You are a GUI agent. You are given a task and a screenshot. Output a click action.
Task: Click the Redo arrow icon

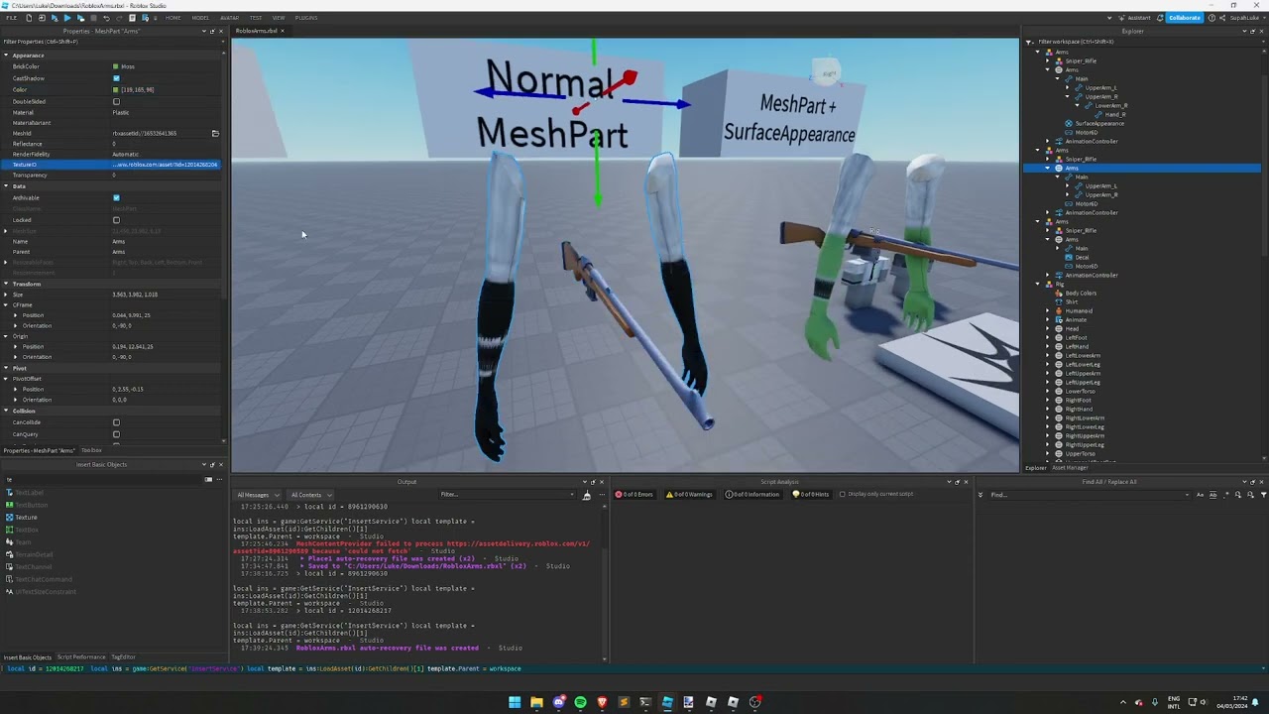click(119, 18)
